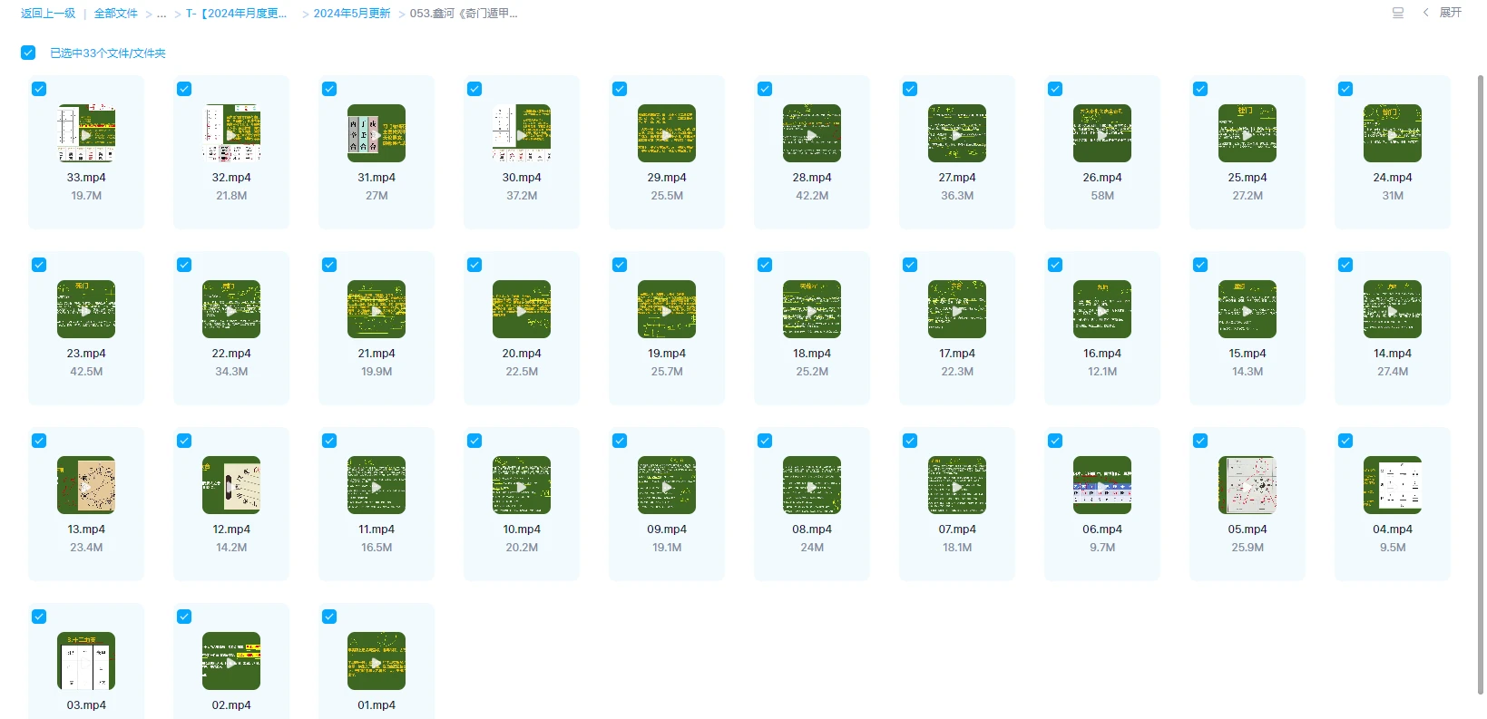Click the 09.mp4 file name
The height and width of the screenshot is (719, 1487).
pos(667,530)
